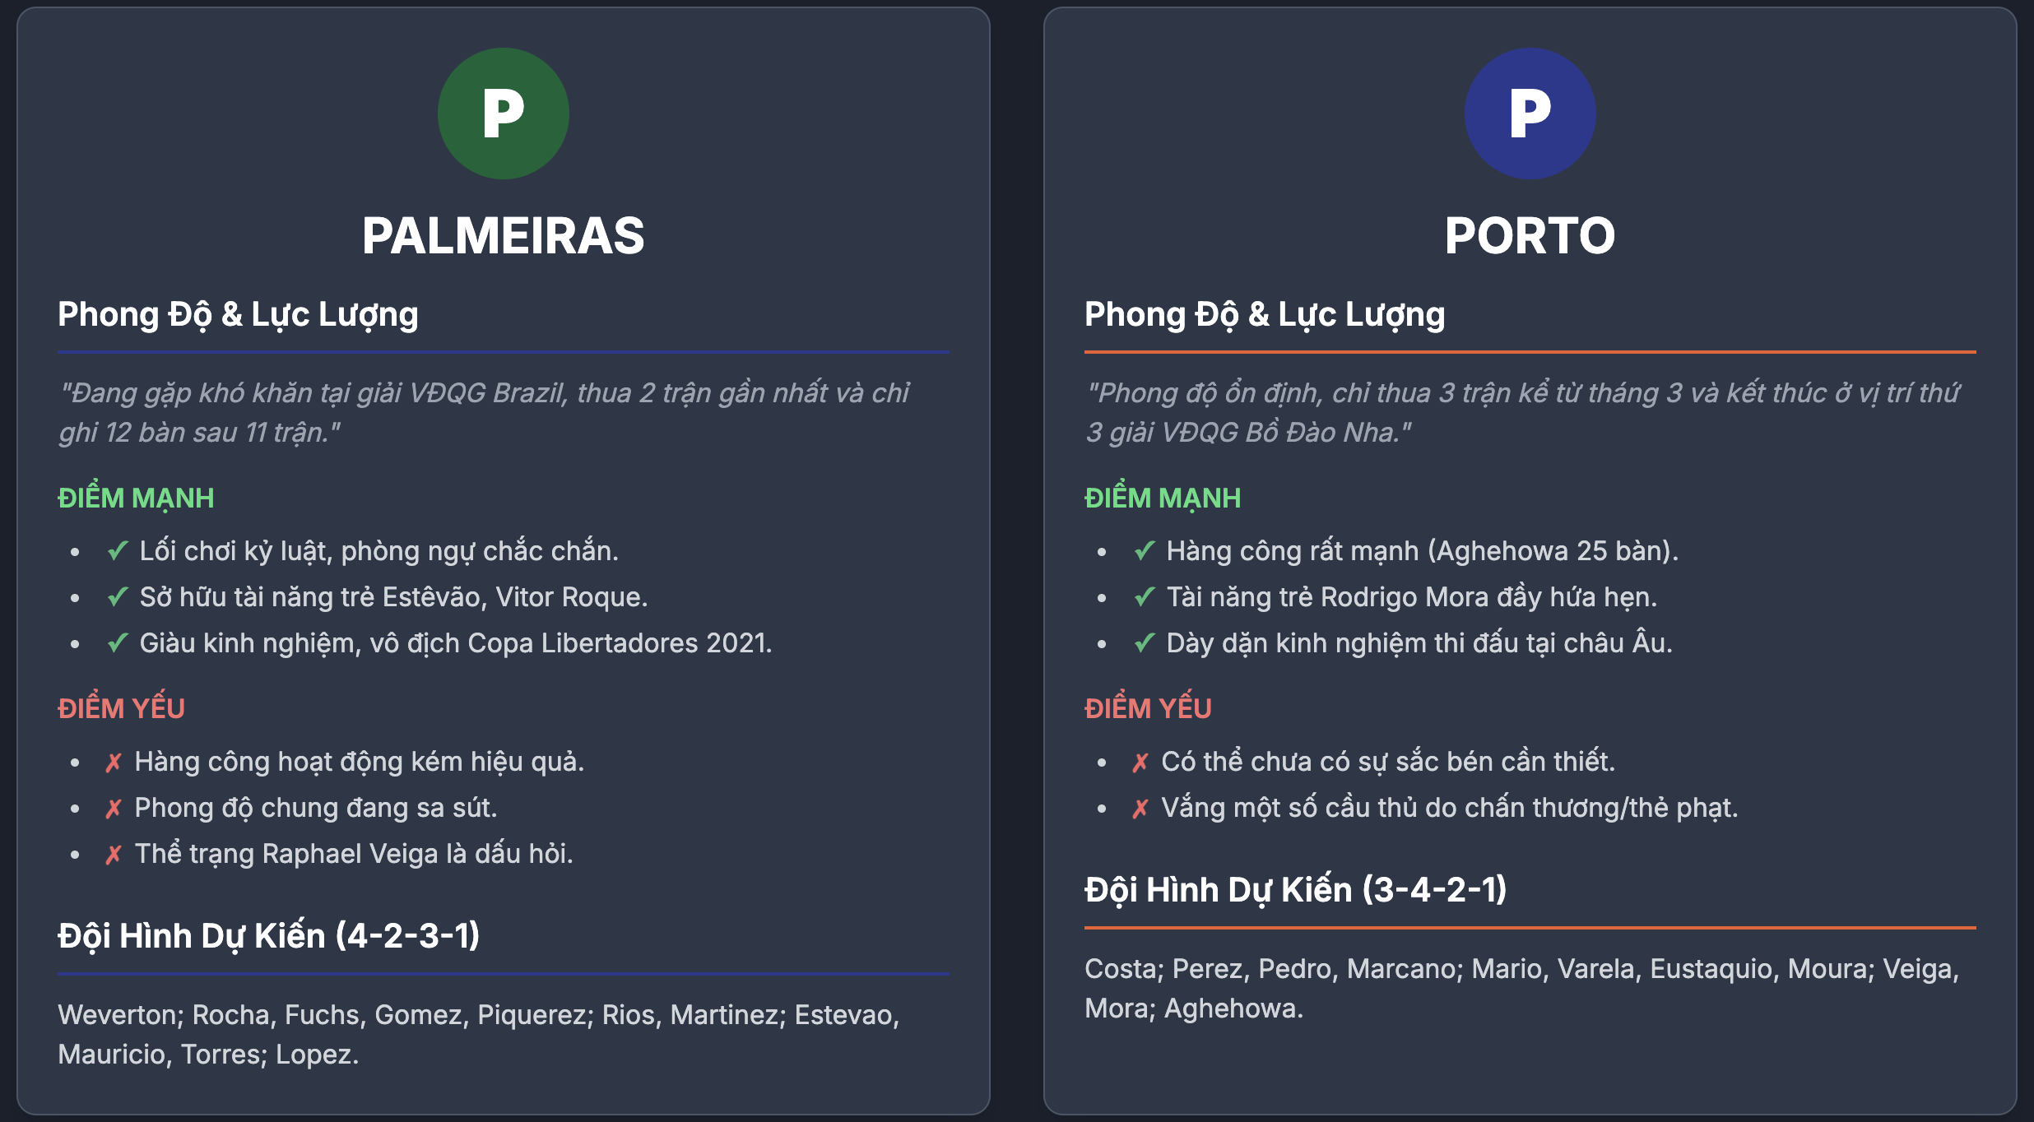Click Porto ĐIỂM YẾU red label
Screen dimensions: 2034x1122
[1148, 707]
